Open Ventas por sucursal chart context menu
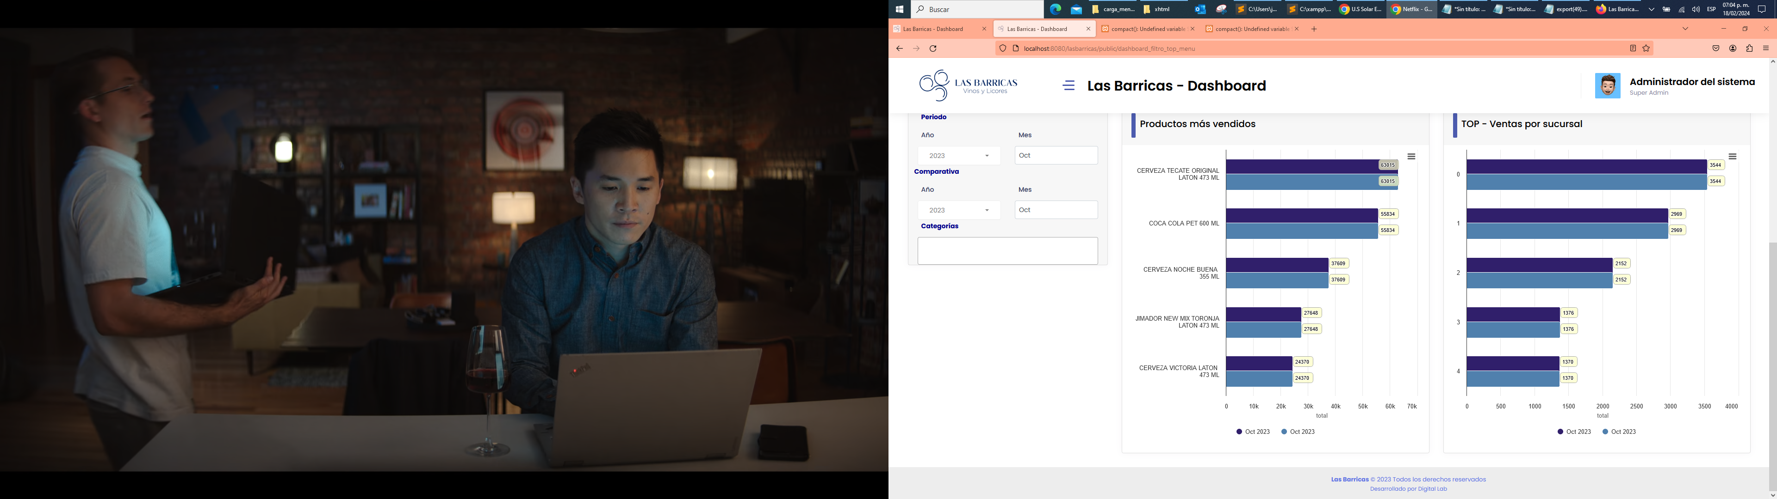 1732,157
